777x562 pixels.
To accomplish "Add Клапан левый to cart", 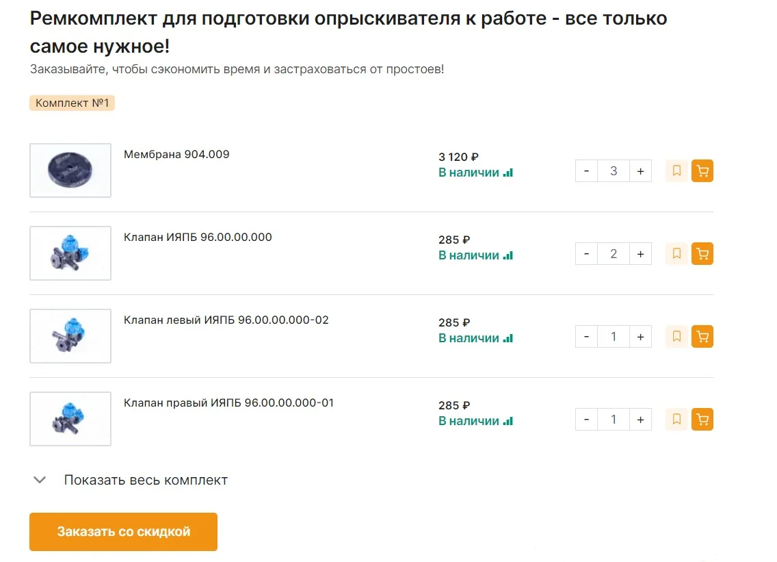I will (x=702, y=337).
